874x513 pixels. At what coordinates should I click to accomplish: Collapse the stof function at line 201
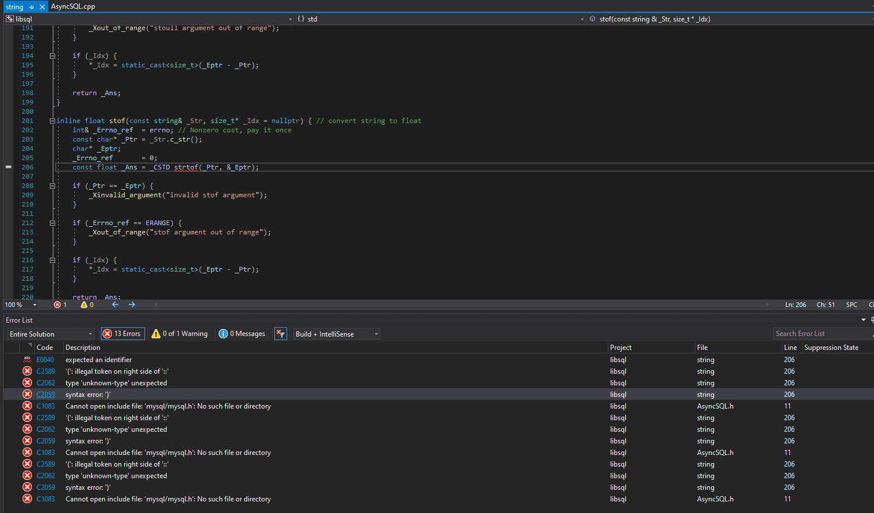(x=52, y=121)
